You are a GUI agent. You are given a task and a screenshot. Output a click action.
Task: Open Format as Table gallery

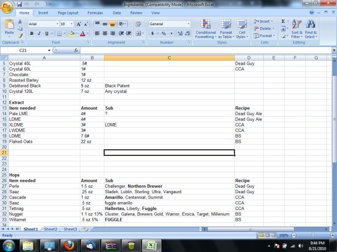tap(226, 29)
